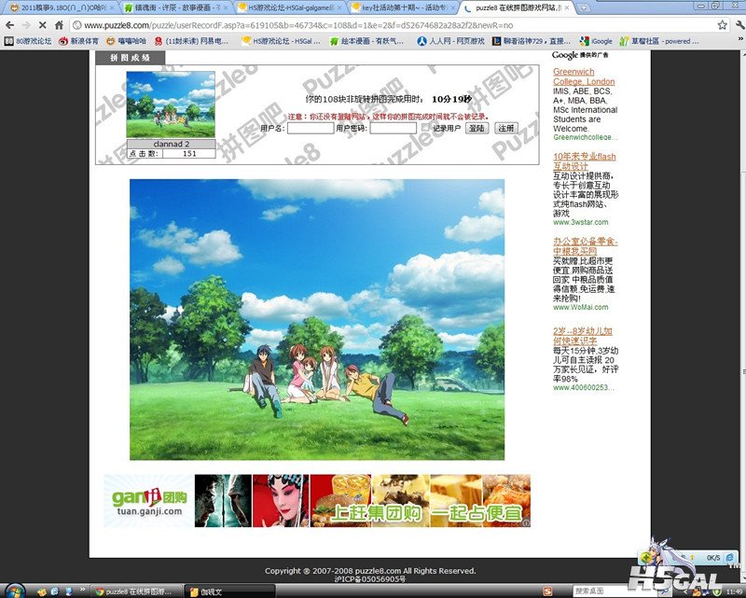
Task: Click the www.WoMai.com ad URL
Action: tap(580, 307)
